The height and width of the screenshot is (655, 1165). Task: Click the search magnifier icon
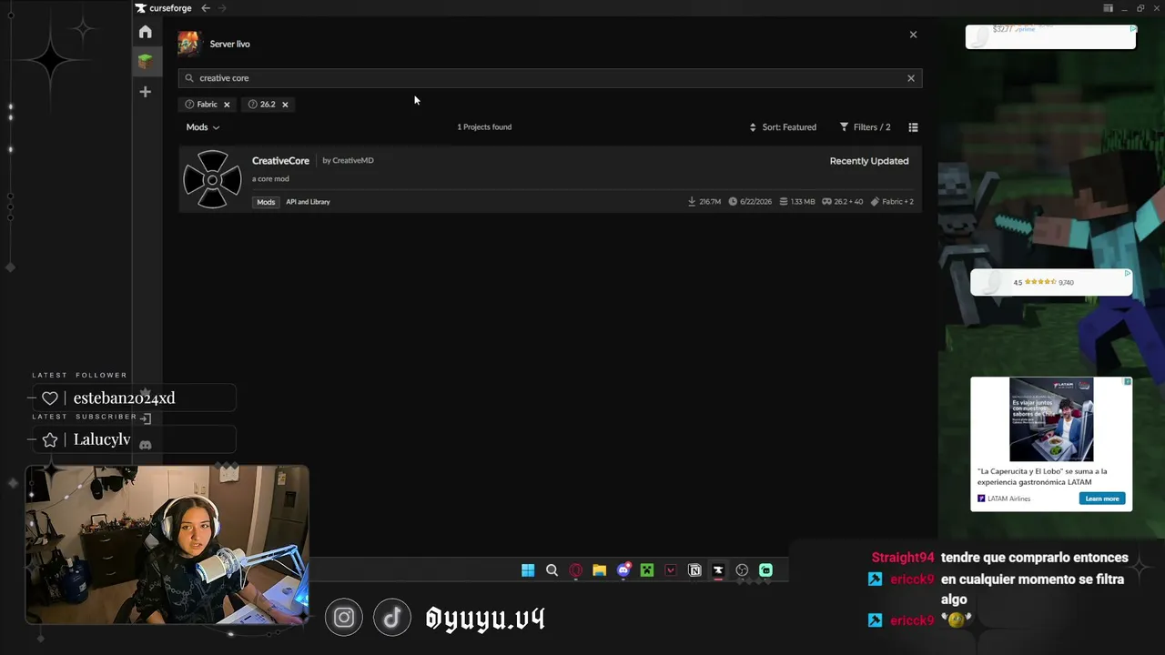tap(189, 78)
